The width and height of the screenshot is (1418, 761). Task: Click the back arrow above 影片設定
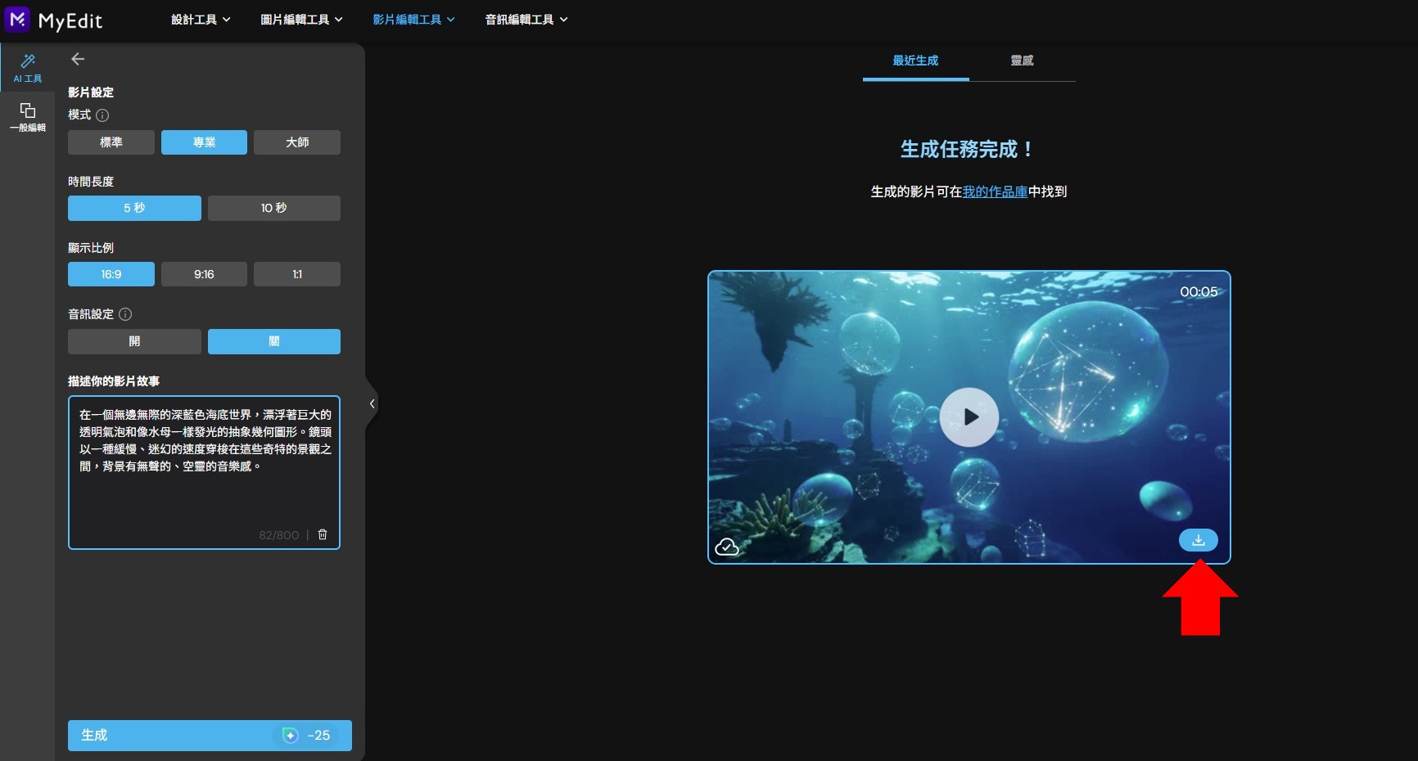point(78,58)
